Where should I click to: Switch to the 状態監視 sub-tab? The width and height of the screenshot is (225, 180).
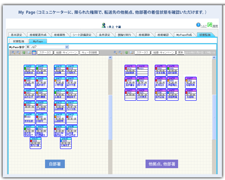(19, 41)
